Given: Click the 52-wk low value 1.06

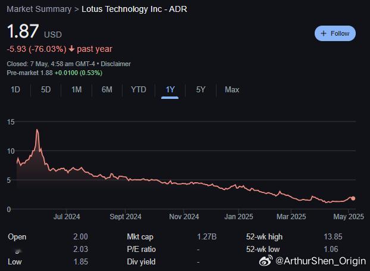Looking at the screenshot, I should coord(331,250).
